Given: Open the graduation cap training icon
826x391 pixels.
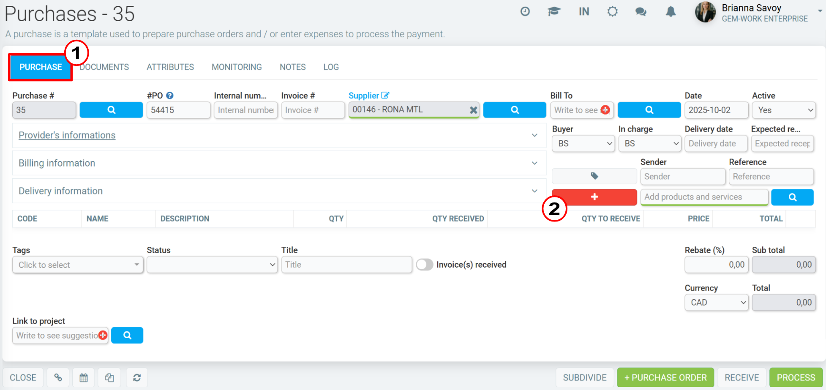Looking at the screenshot, I should click(554, 11).
